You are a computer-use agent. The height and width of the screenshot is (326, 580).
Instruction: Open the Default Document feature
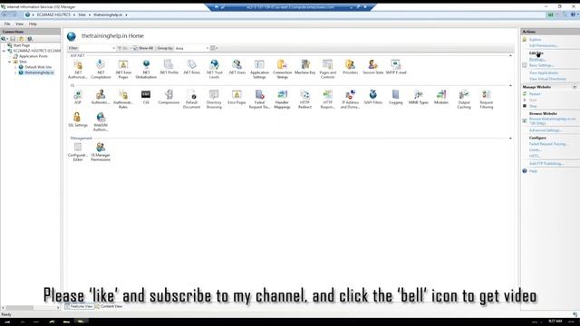(x=191, y=99)
